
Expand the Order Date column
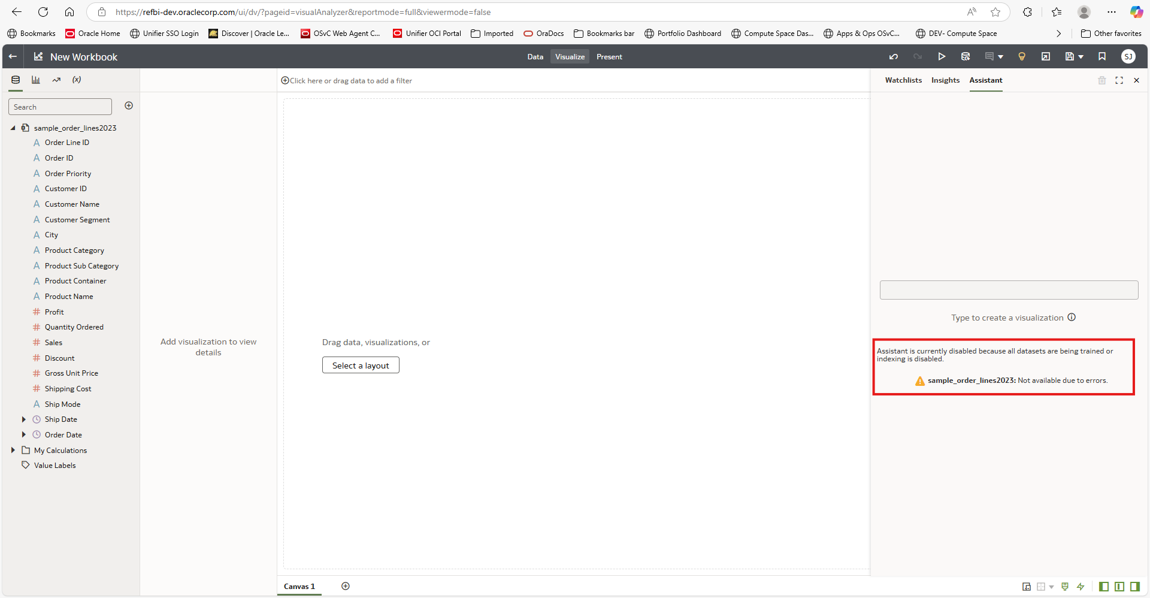23,434
